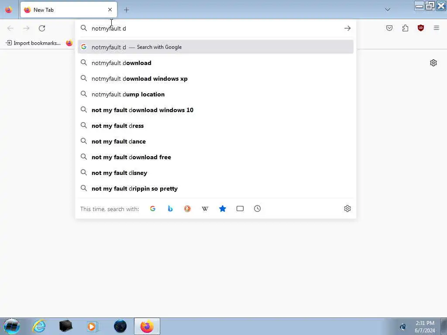Close the New Tab tab
Image resolution: width=447 pixels, height=335 pixels.
tap(110, 10)
